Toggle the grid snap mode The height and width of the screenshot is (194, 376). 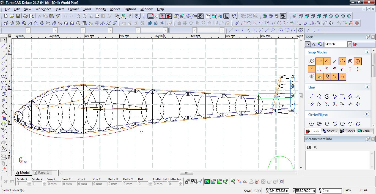tap(319, 69)
